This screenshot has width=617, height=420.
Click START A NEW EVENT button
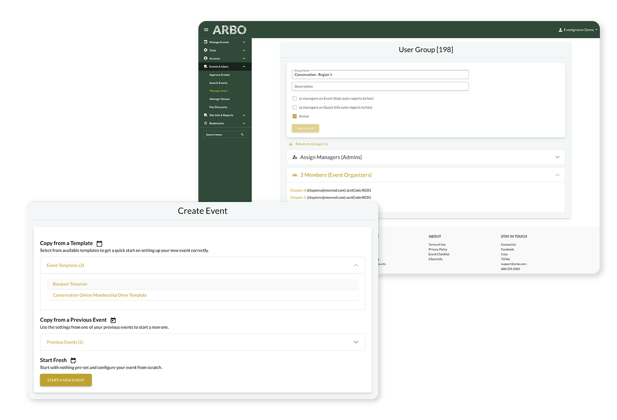66,380
